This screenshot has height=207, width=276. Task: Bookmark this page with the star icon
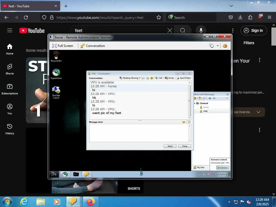pos(159,18)
